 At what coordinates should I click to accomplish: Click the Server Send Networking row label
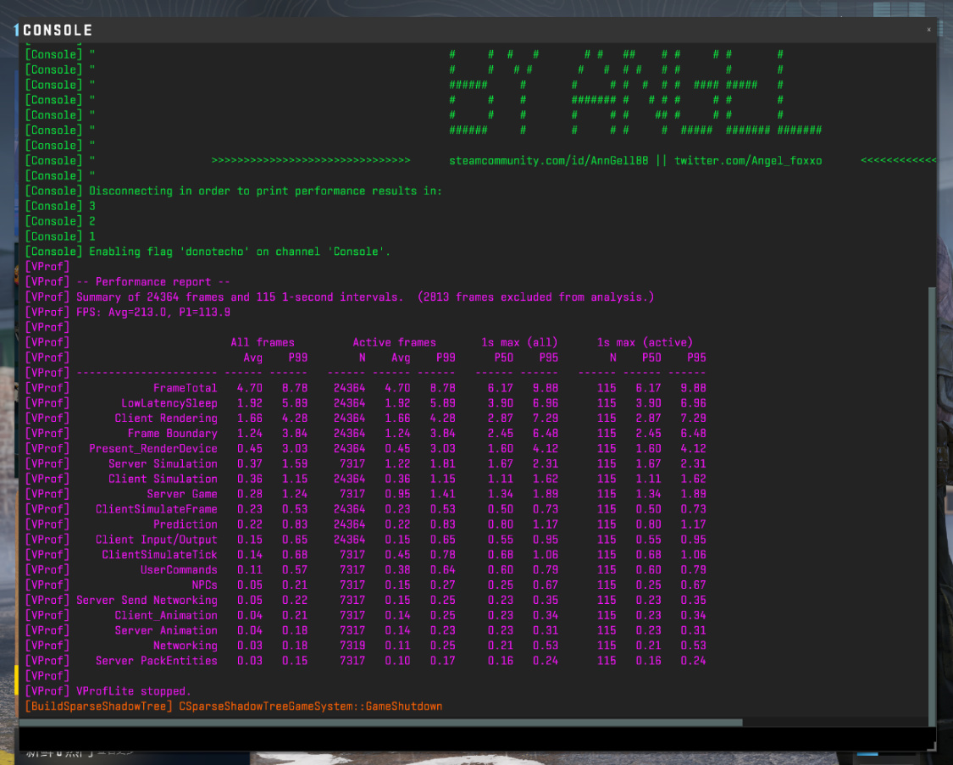147,601
